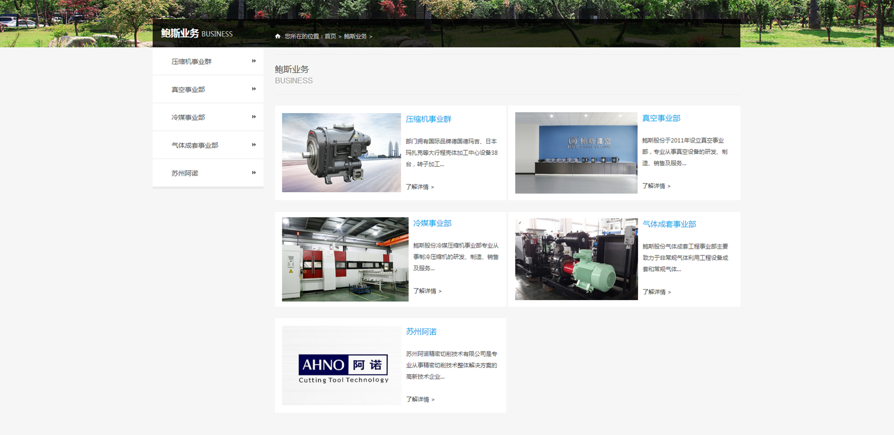Open the compressor machine product image
The image size is (894, 435).
point(341,153)
